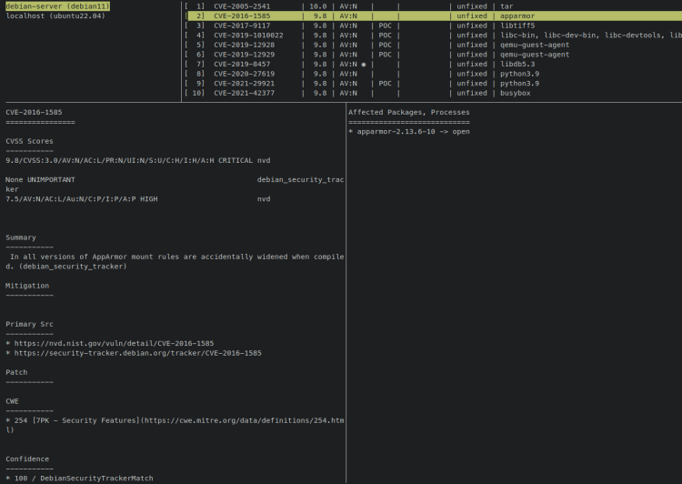682x484 pixels.
Task: Click the Confidence section heading
Action: pyautogui.click(x=27, y=459)
